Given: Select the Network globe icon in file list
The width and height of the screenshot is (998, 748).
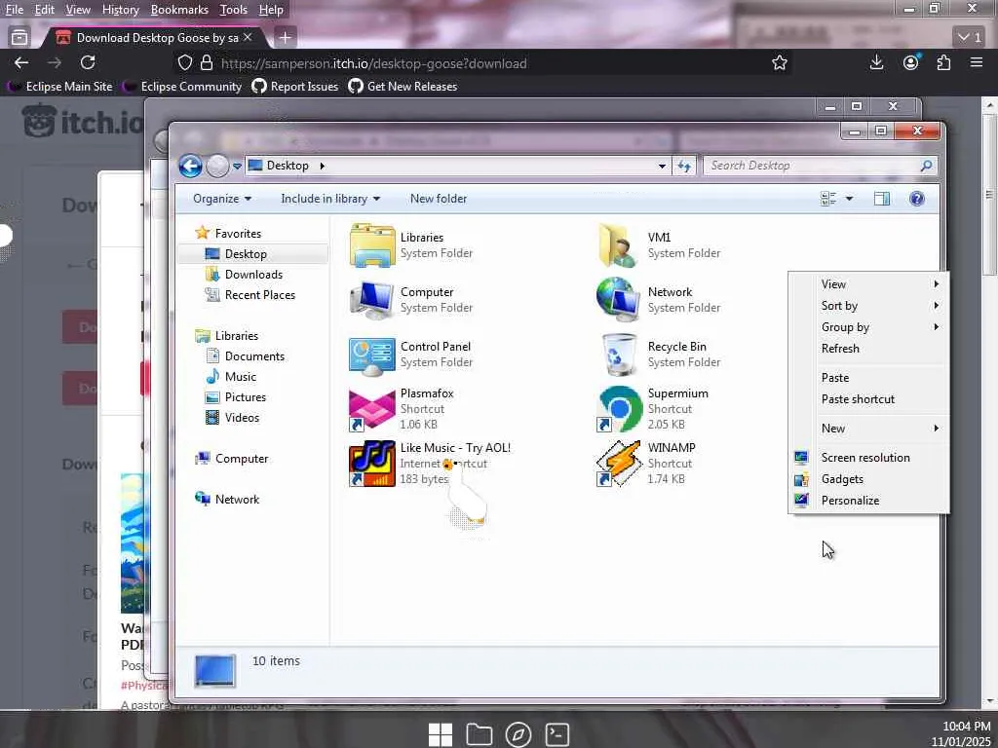Looking at the screenshot, I should point(618,300).
